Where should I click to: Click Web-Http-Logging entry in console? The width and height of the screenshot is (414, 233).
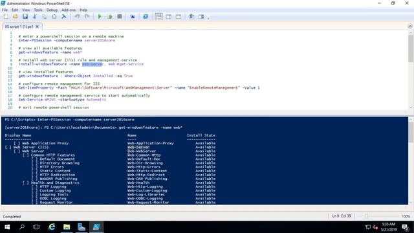[x=145, y=186]
